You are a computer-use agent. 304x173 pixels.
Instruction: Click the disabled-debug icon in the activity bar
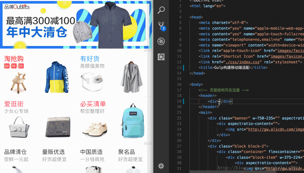161,41
